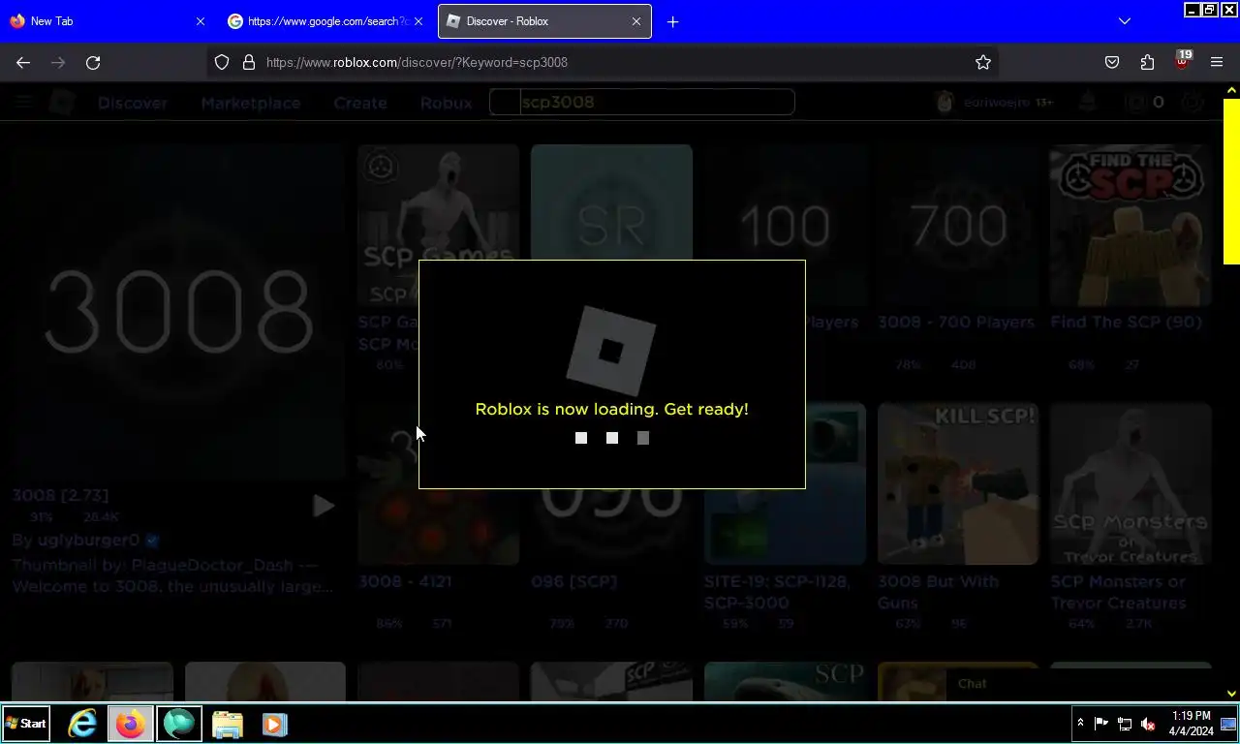Click the scrollbar up arrow

(1231, 90)
